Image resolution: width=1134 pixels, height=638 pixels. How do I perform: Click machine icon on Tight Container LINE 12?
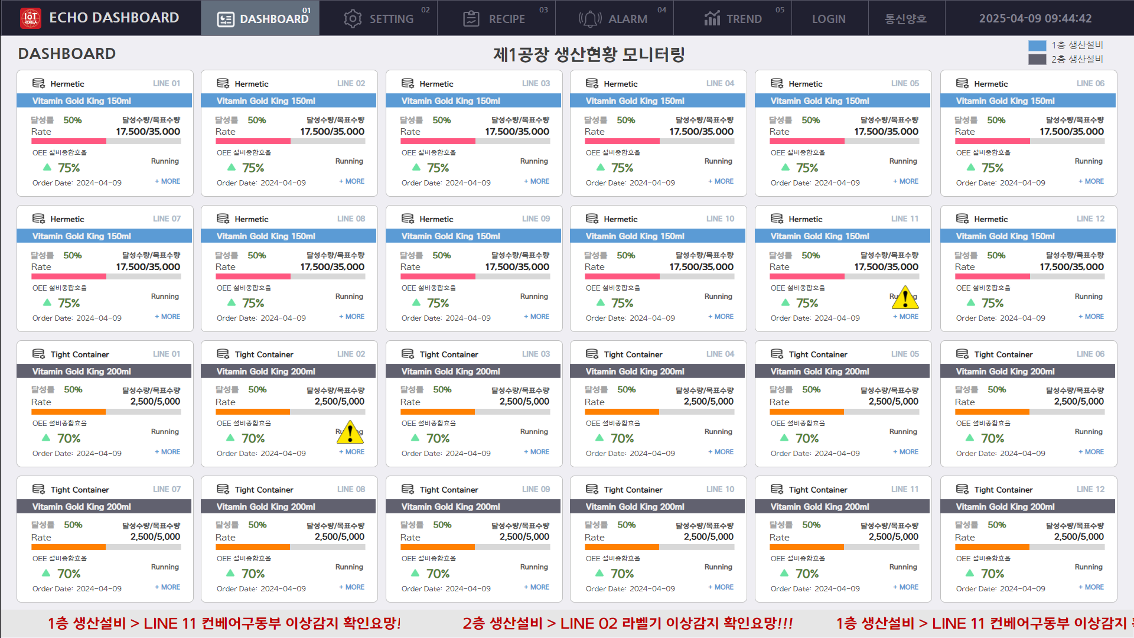(962, 489)
